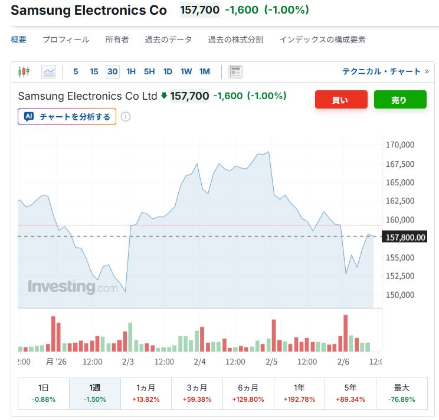Click the info icon beside AI analysis button
Screen dimensions: 439x420
[126, 117]
